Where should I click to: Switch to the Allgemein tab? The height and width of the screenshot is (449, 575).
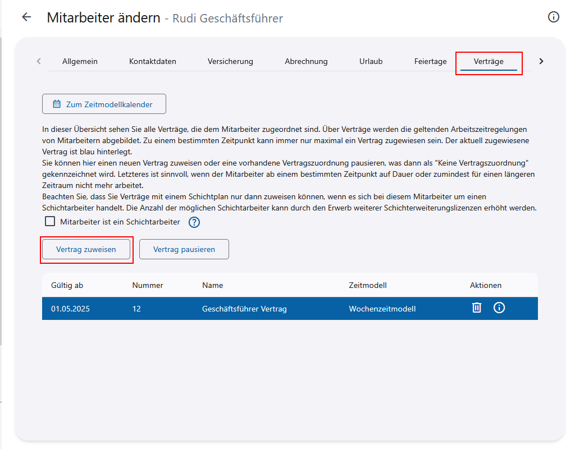(80, 62)
